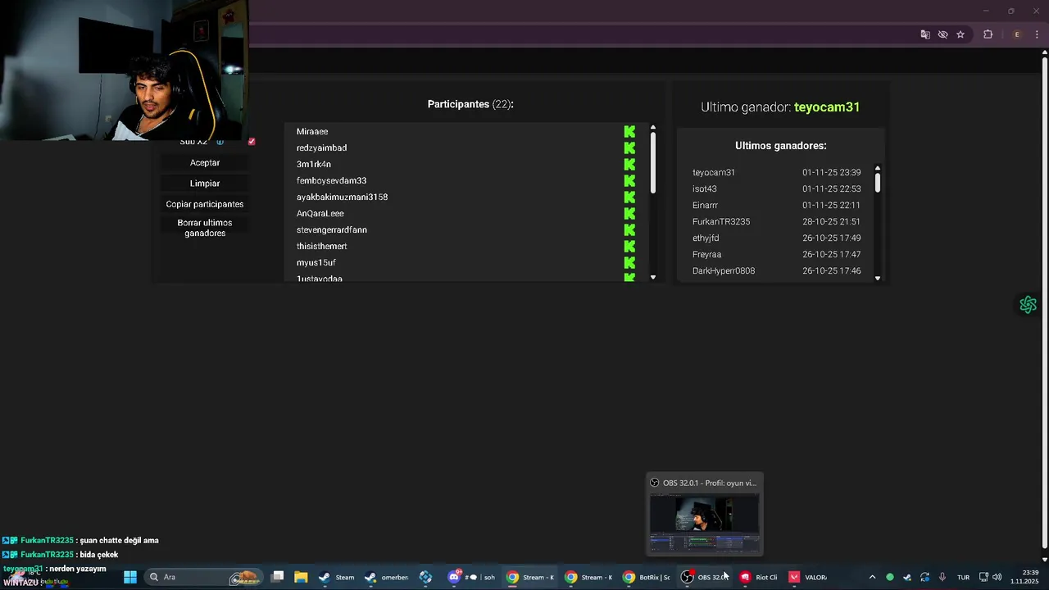Open the Chrome extensions puzzle icon
1049x590 pixels.
tap(988, 34)
